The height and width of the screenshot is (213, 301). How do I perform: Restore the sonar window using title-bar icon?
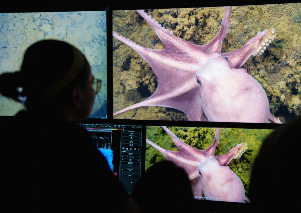click(139, 127)
